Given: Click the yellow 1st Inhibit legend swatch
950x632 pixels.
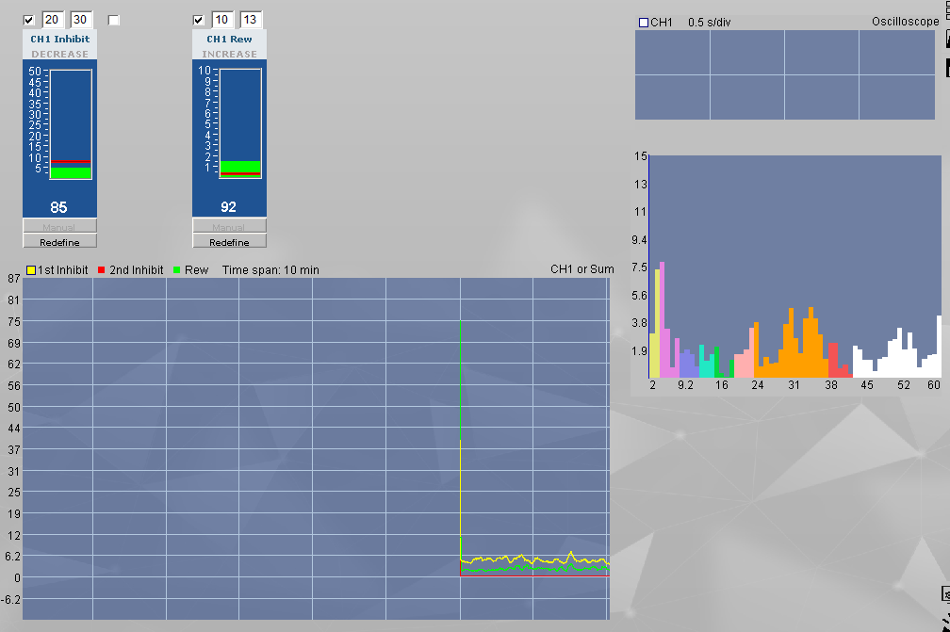Looking at the screenshot, I should pyautogui.click(x=31, y=270).
